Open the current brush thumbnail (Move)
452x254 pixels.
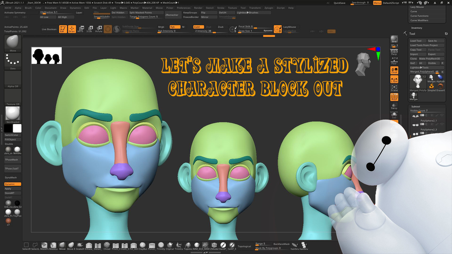tap(13, 43)
